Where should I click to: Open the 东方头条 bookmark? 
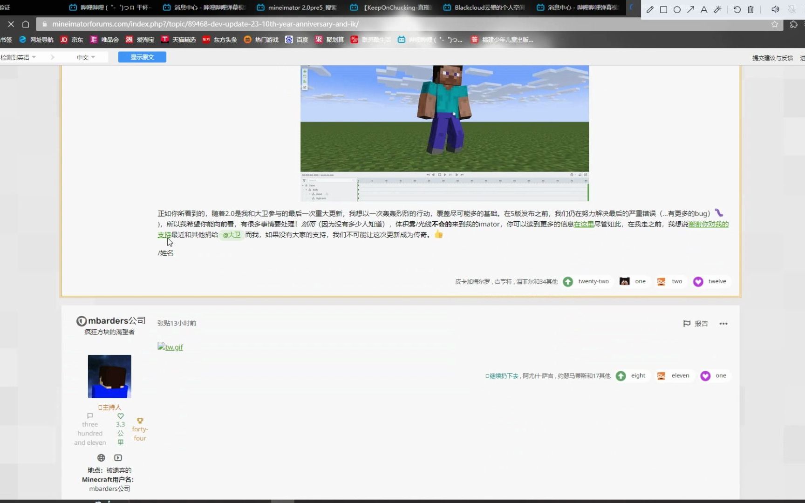tap(219, 40)
